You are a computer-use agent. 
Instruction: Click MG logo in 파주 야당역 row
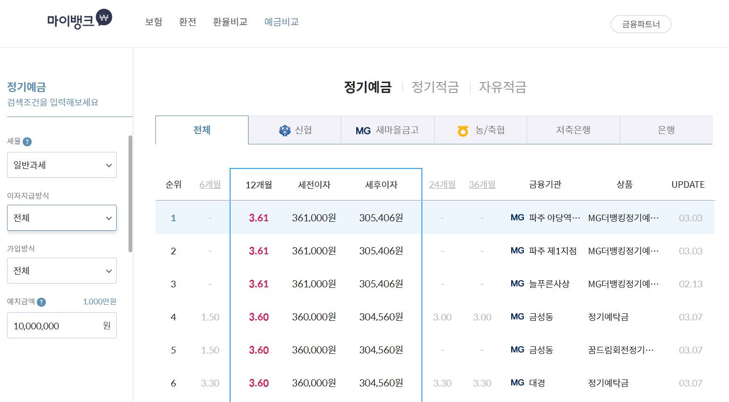coord(517,218)
